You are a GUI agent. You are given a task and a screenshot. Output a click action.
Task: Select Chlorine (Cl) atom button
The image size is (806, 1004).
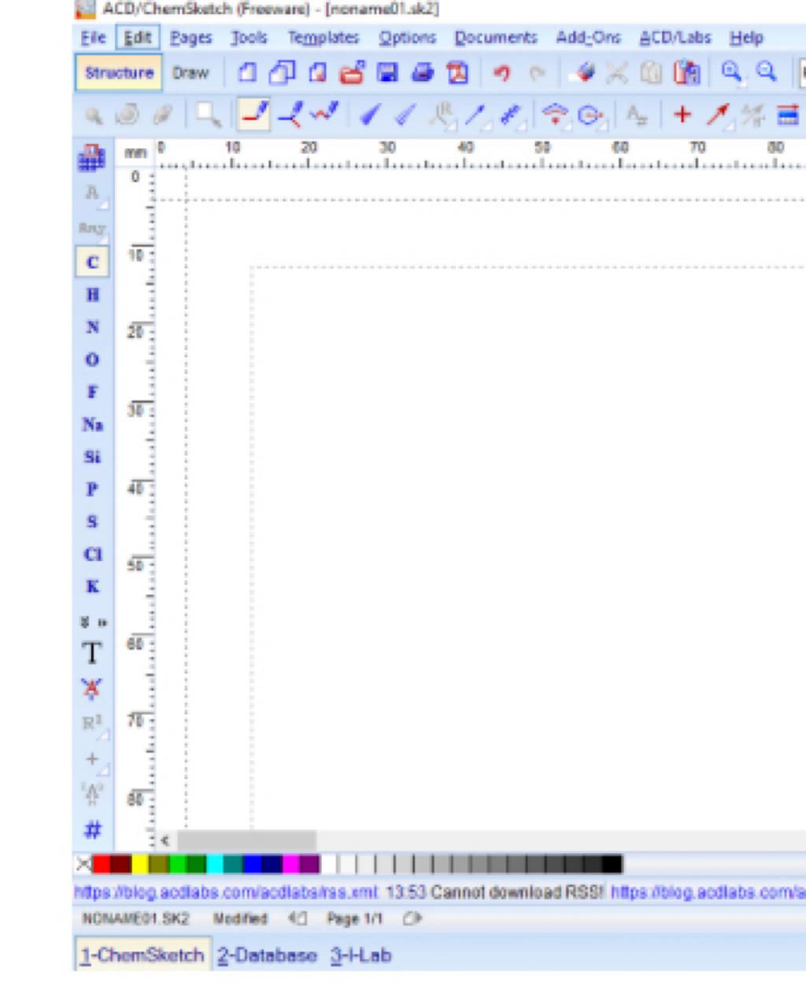tap(92, 555)
